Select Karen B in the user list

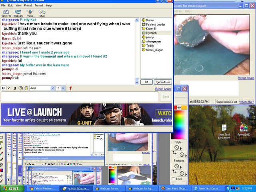pos(151,28)
